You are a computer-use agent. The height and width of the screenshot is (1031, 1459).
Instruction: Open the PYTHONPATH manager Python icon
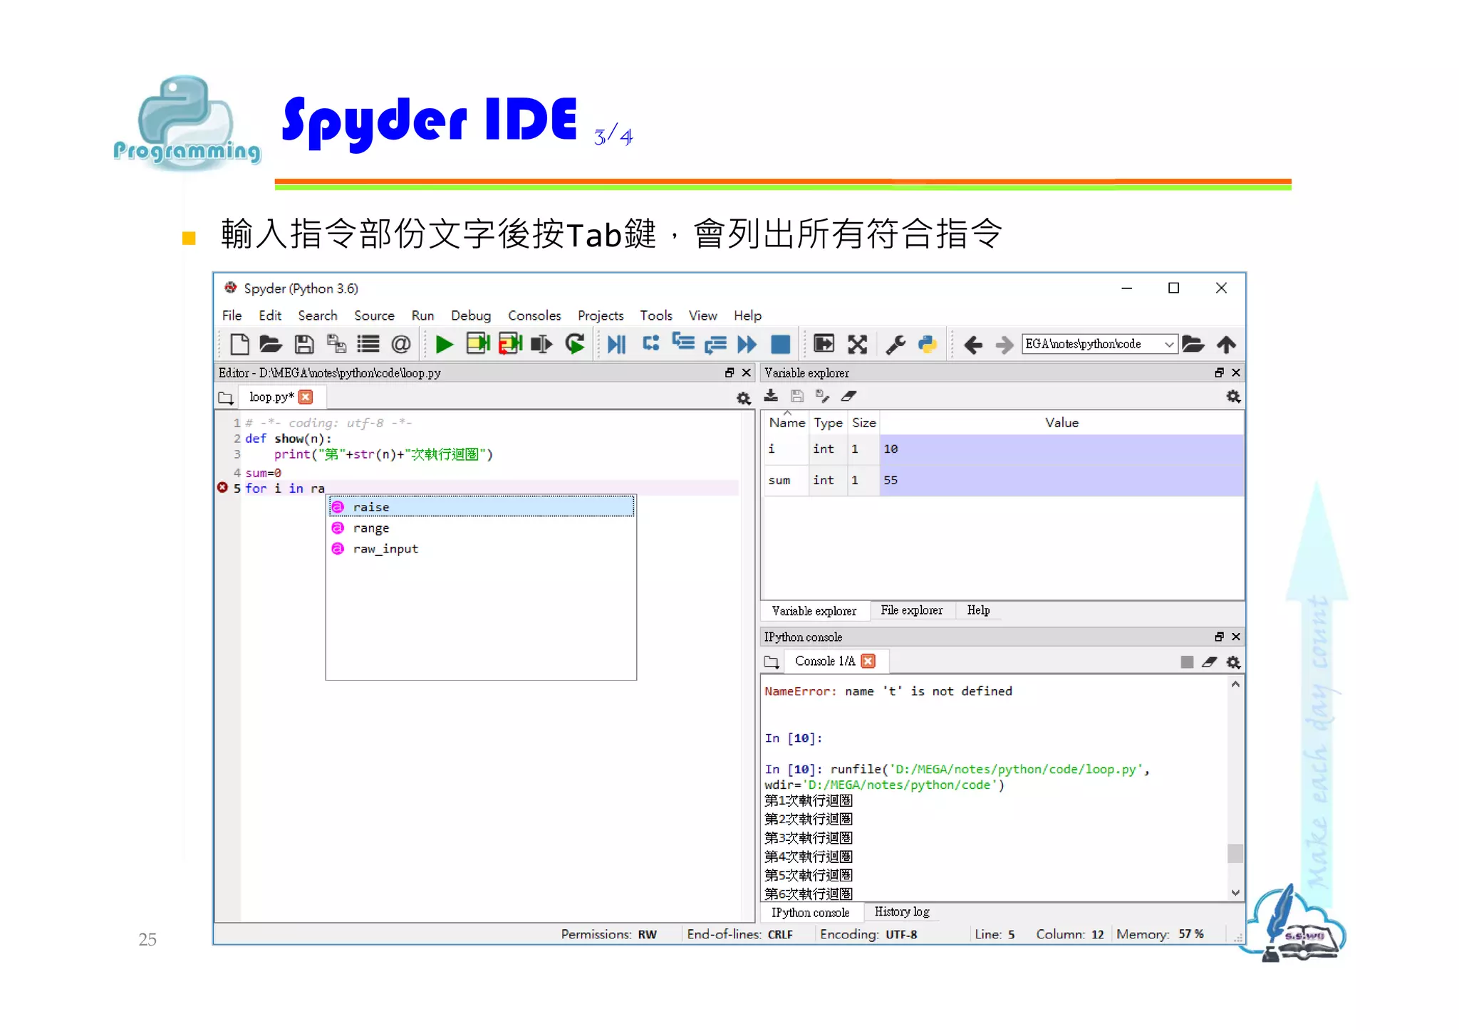point(928,345)
